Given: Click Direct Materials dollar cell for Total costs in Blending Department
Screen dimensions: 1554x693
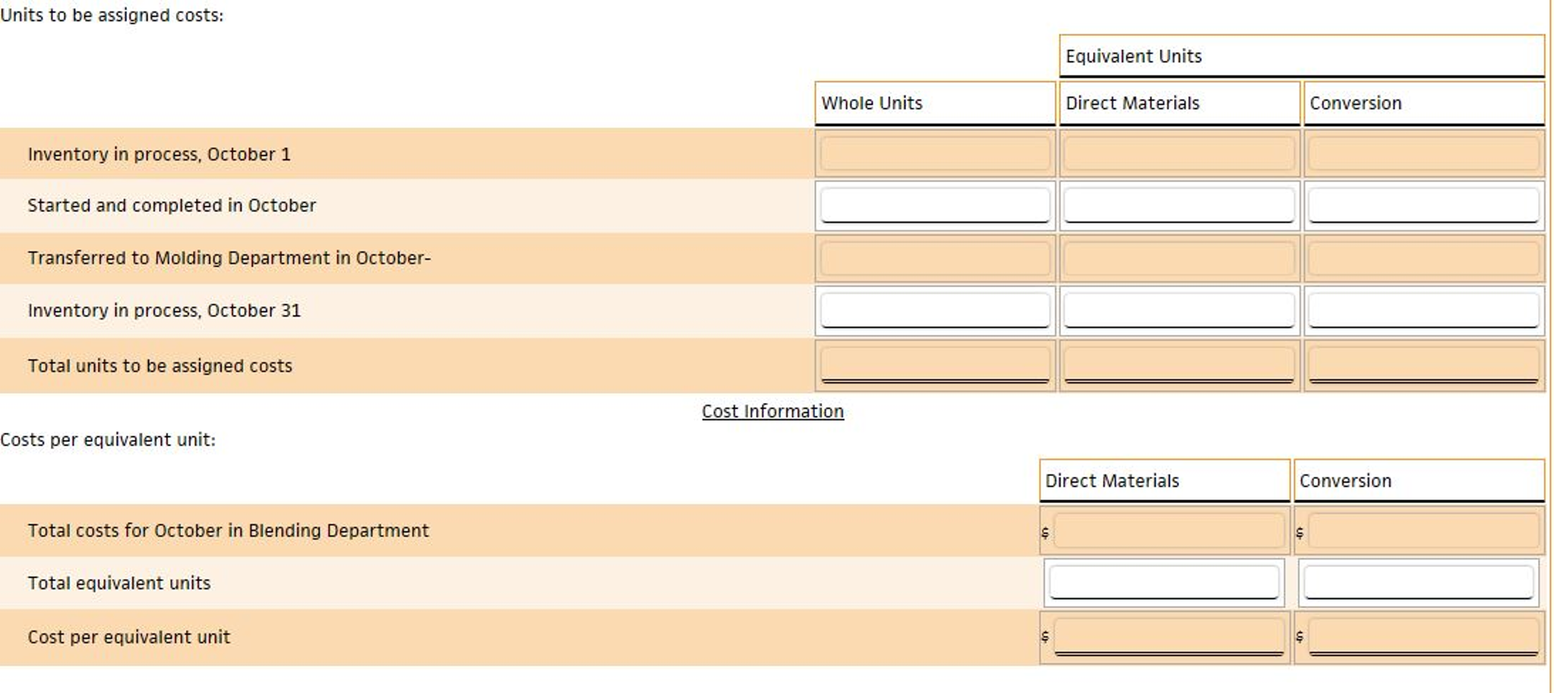Looking at the screenshot, I should pyautogui.click(x=1170, y=531).
